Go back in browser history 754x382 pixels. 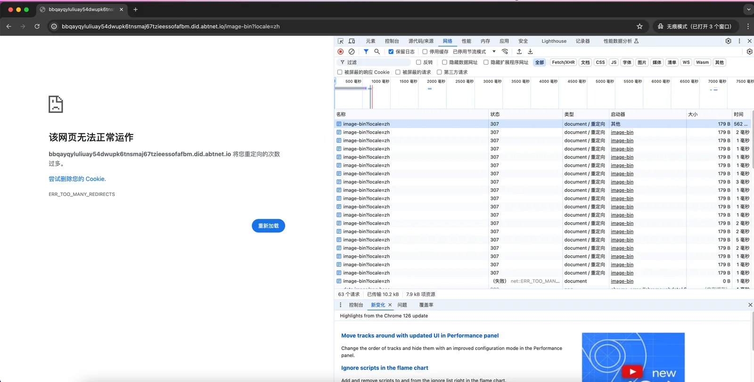coord(8,26)
